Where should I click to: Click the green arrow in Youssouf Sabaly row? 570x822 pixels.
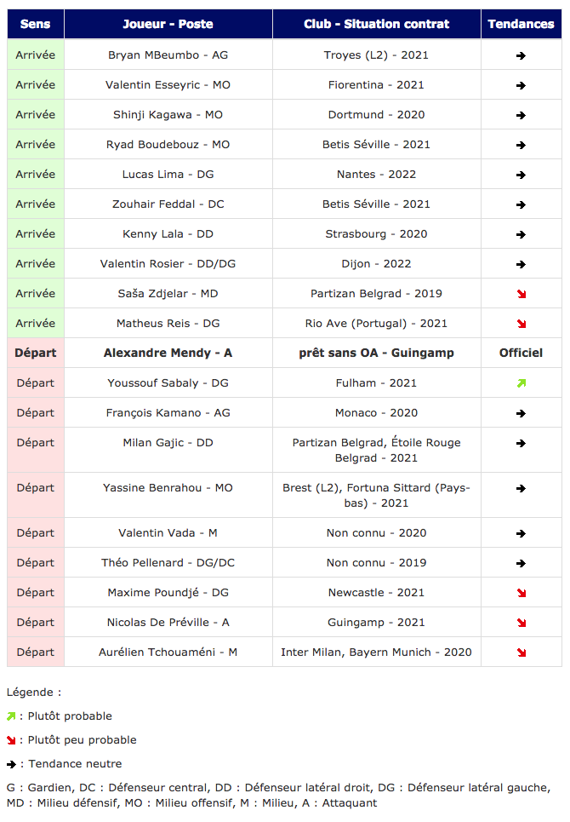[522, 383]
